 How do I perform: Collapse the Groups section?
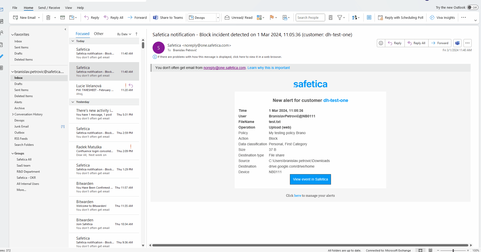click(13, 153)
